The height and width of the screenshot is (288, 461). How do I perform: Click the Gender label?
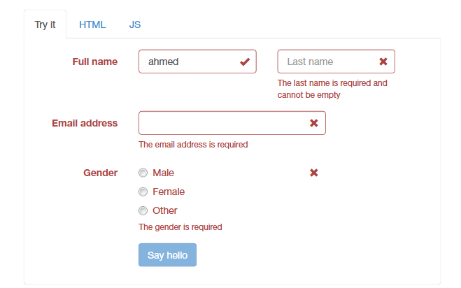[x=100, y=173]
